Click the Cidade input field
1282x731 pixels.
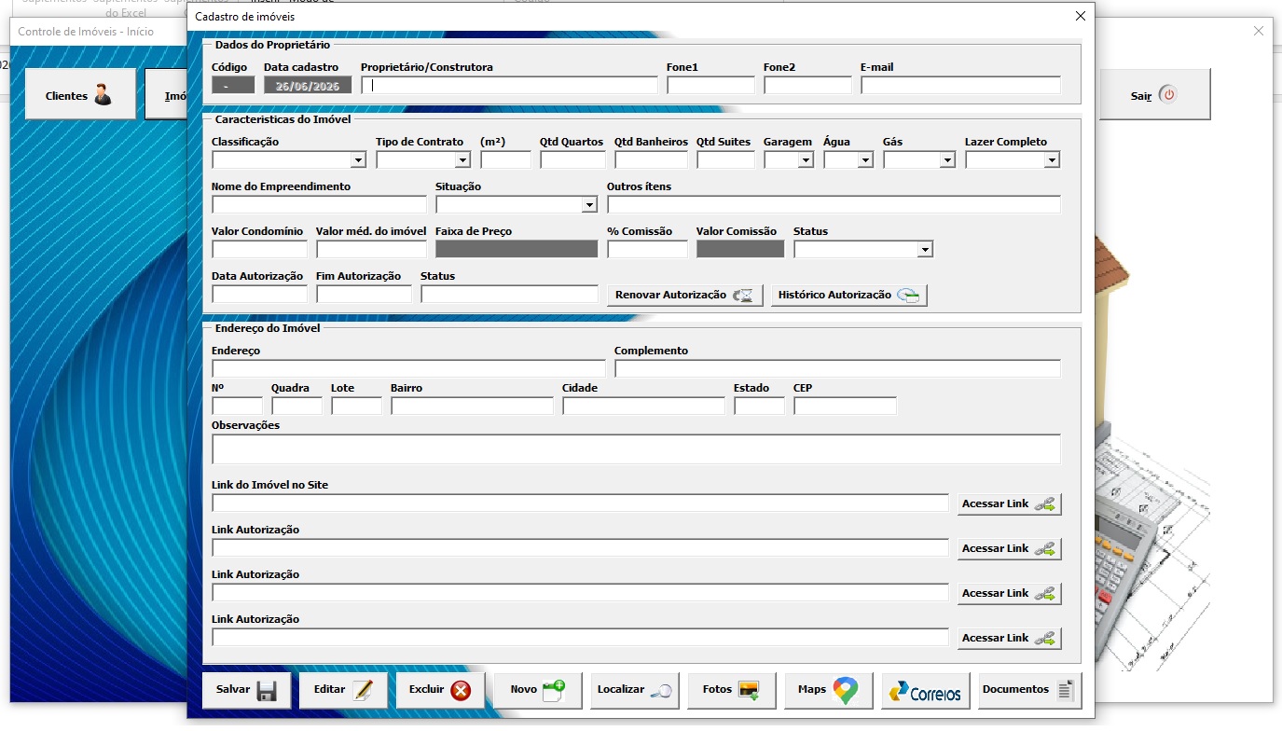pyautogui.click(x=643, y=407)
